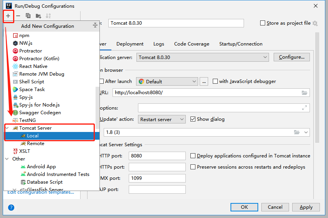Enable Store as project file checkbox
Image resolution: width=328 pixels, height=218 pixels.
coord(262,23)
